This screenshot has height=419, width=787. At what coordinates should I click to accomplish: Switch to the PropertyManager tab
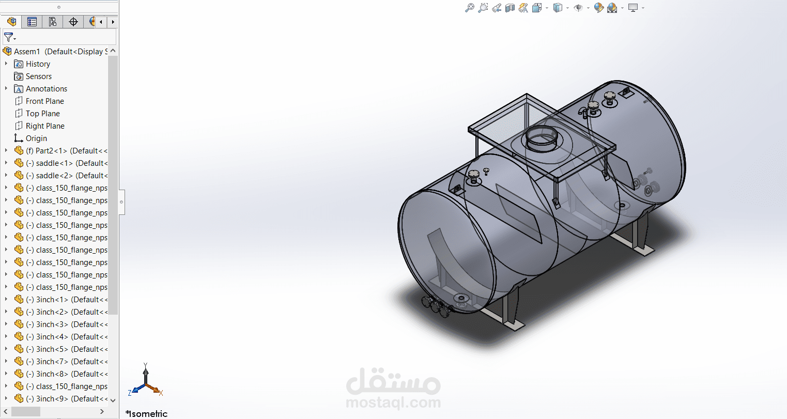click(32, 22)
